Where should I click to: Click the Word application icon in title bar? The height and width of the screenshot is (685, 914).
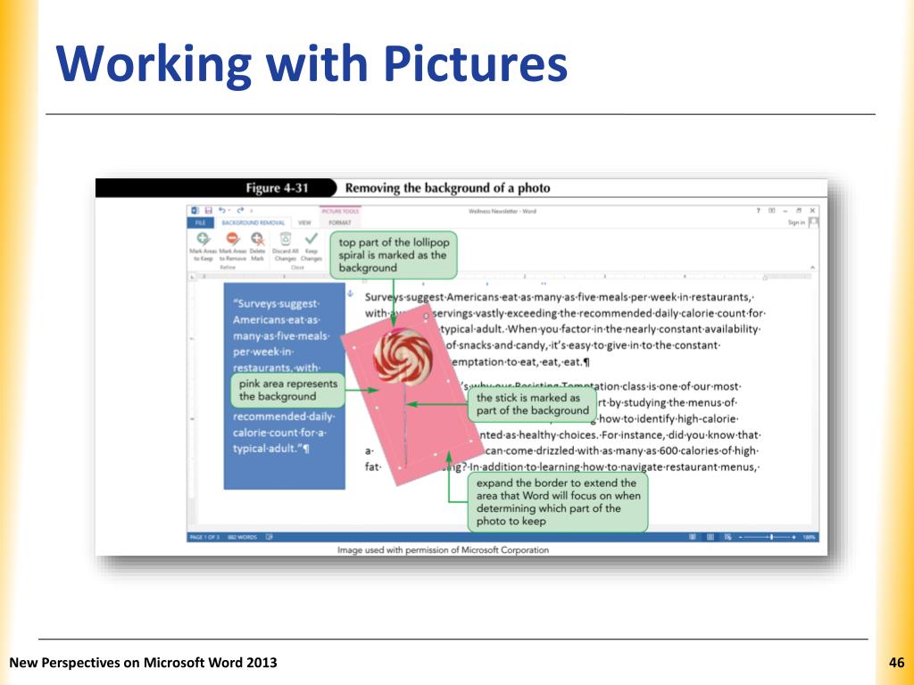pyautogui.click(x=195, y=210)
